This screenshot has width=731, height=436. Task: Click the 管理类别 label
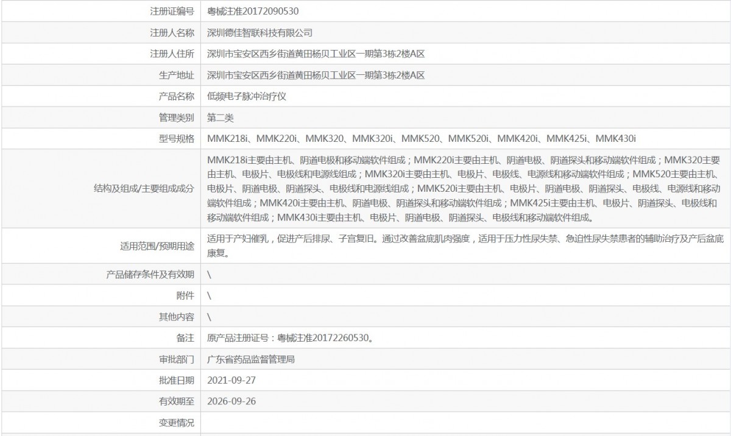coord(177,118)
